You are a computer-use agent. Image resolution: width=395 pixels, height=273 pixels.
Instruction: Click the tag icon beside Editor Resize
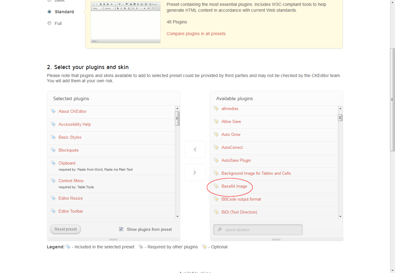(53, 198)
